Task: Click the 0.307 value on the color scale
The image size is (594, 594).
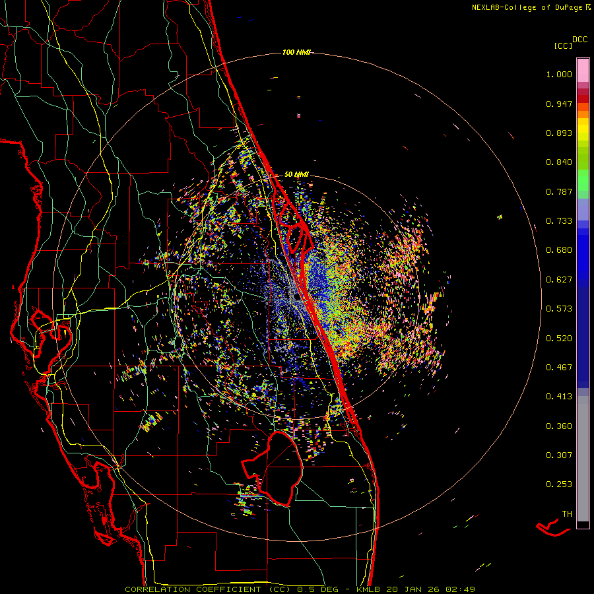Action: pos(559,455)
